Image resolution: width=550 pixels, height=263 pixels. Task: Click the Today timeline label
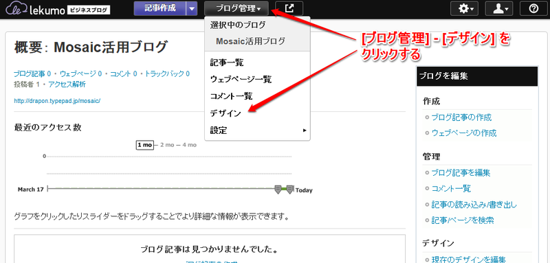(304, 190)
